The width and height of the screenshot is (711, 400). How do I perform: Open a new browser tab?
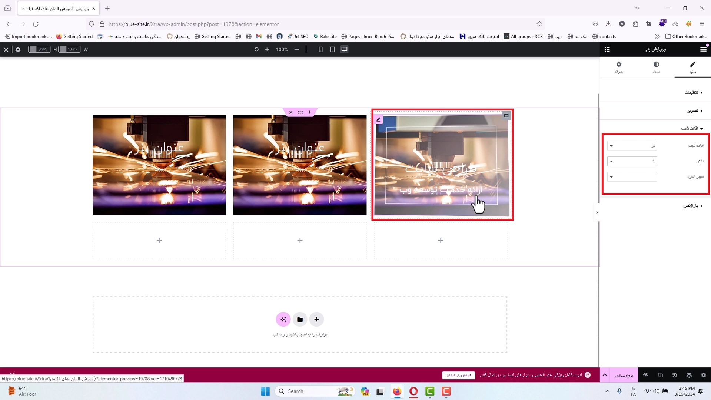tap(107, 8)
